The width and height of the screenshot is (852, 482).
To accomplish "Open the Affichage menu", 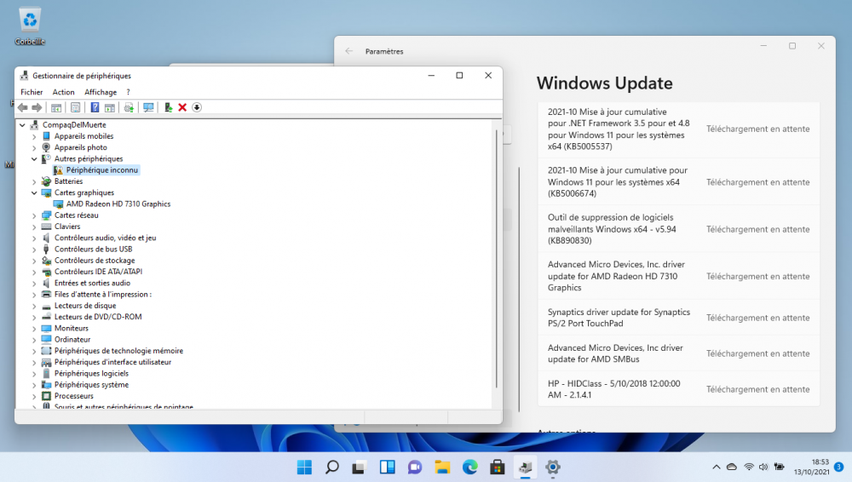I will click(101, 92).
